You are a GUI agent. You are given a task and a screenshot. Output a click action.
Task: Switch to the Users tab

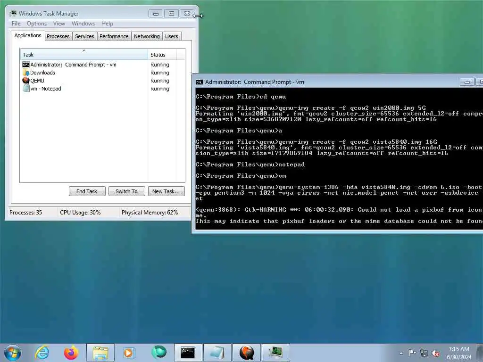pyautogui.click(x=172, y=36)
